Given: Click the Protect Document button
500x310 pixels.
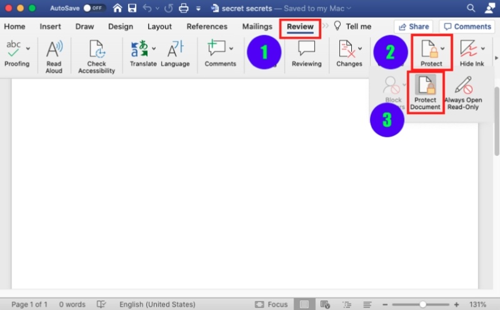Looking at the screenshot, I should pos(425,92).
